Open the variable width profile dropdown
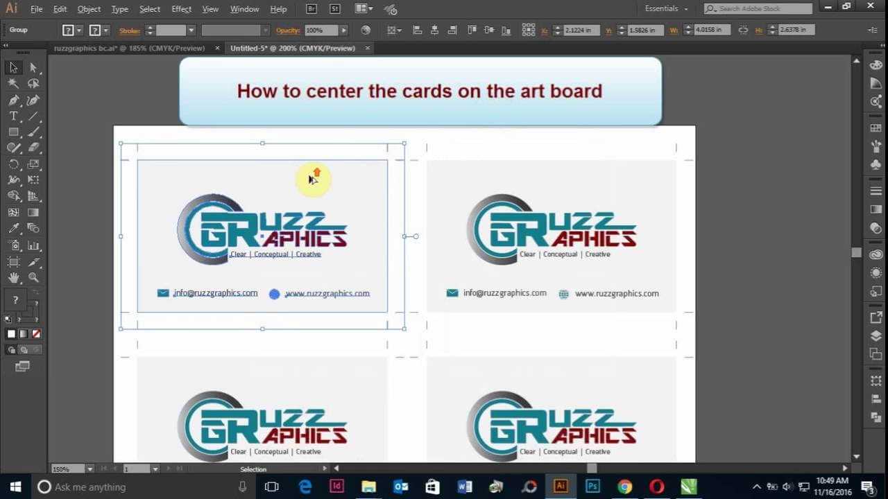The image size is (888, 499). pos(265,30)
